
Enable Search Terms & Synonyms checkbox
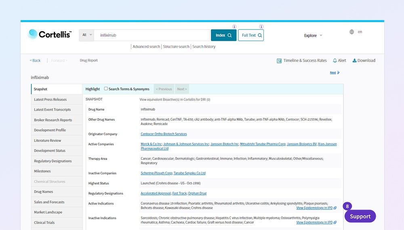tap(106, 89)
